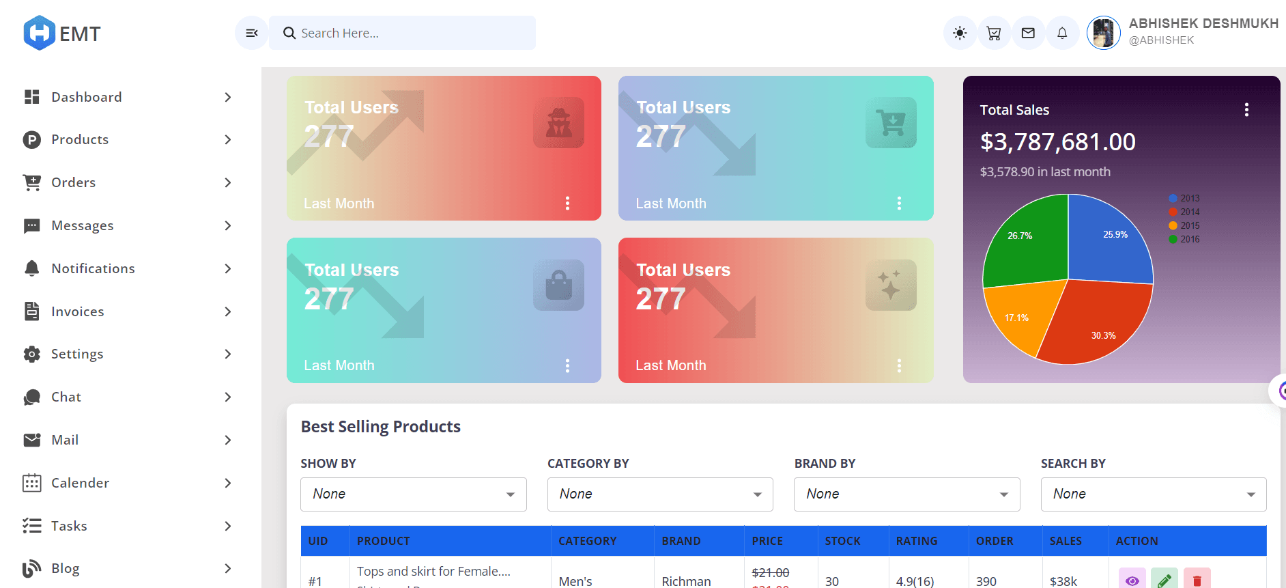Click the Invoices document sidebar icon
Screen dimensions: 1286x588
[32, 311]
